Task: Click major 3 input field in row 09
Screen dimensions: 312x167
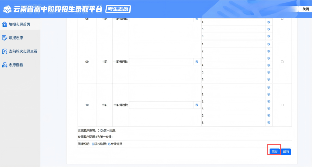Action: pyautogui.click(x=233, y=58)
